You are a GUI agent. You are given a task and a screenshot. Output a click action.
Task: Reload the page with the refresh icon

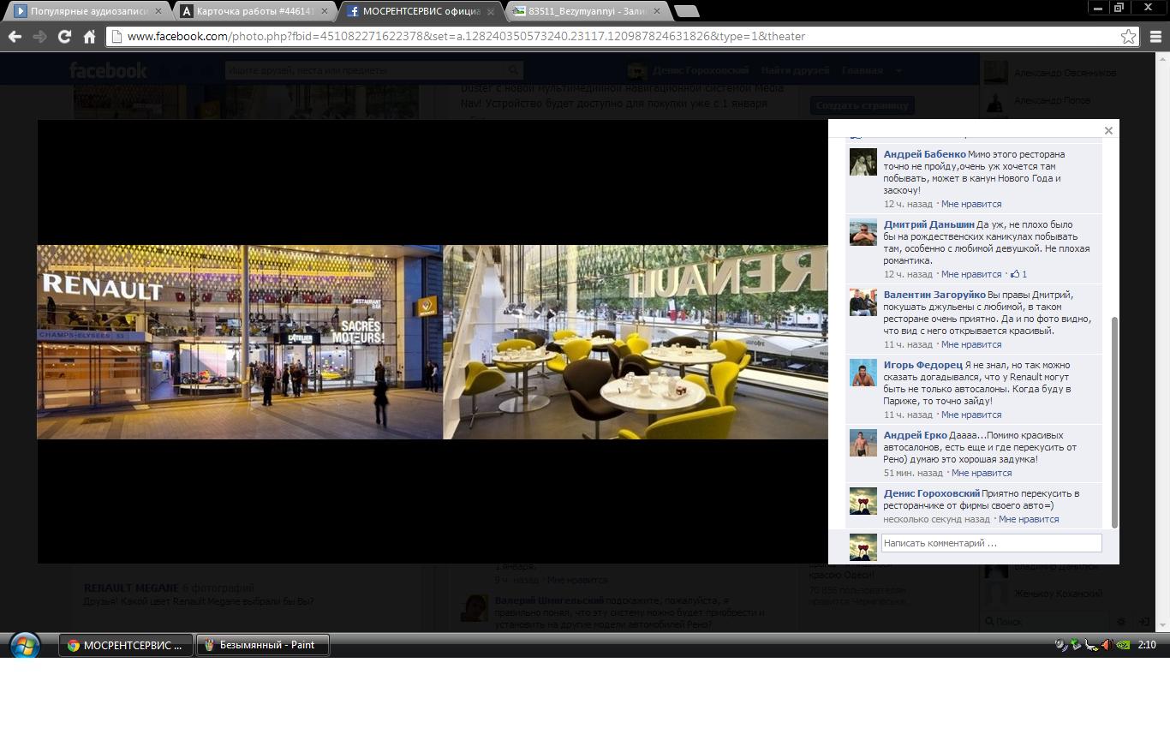[x=64, y=36]
